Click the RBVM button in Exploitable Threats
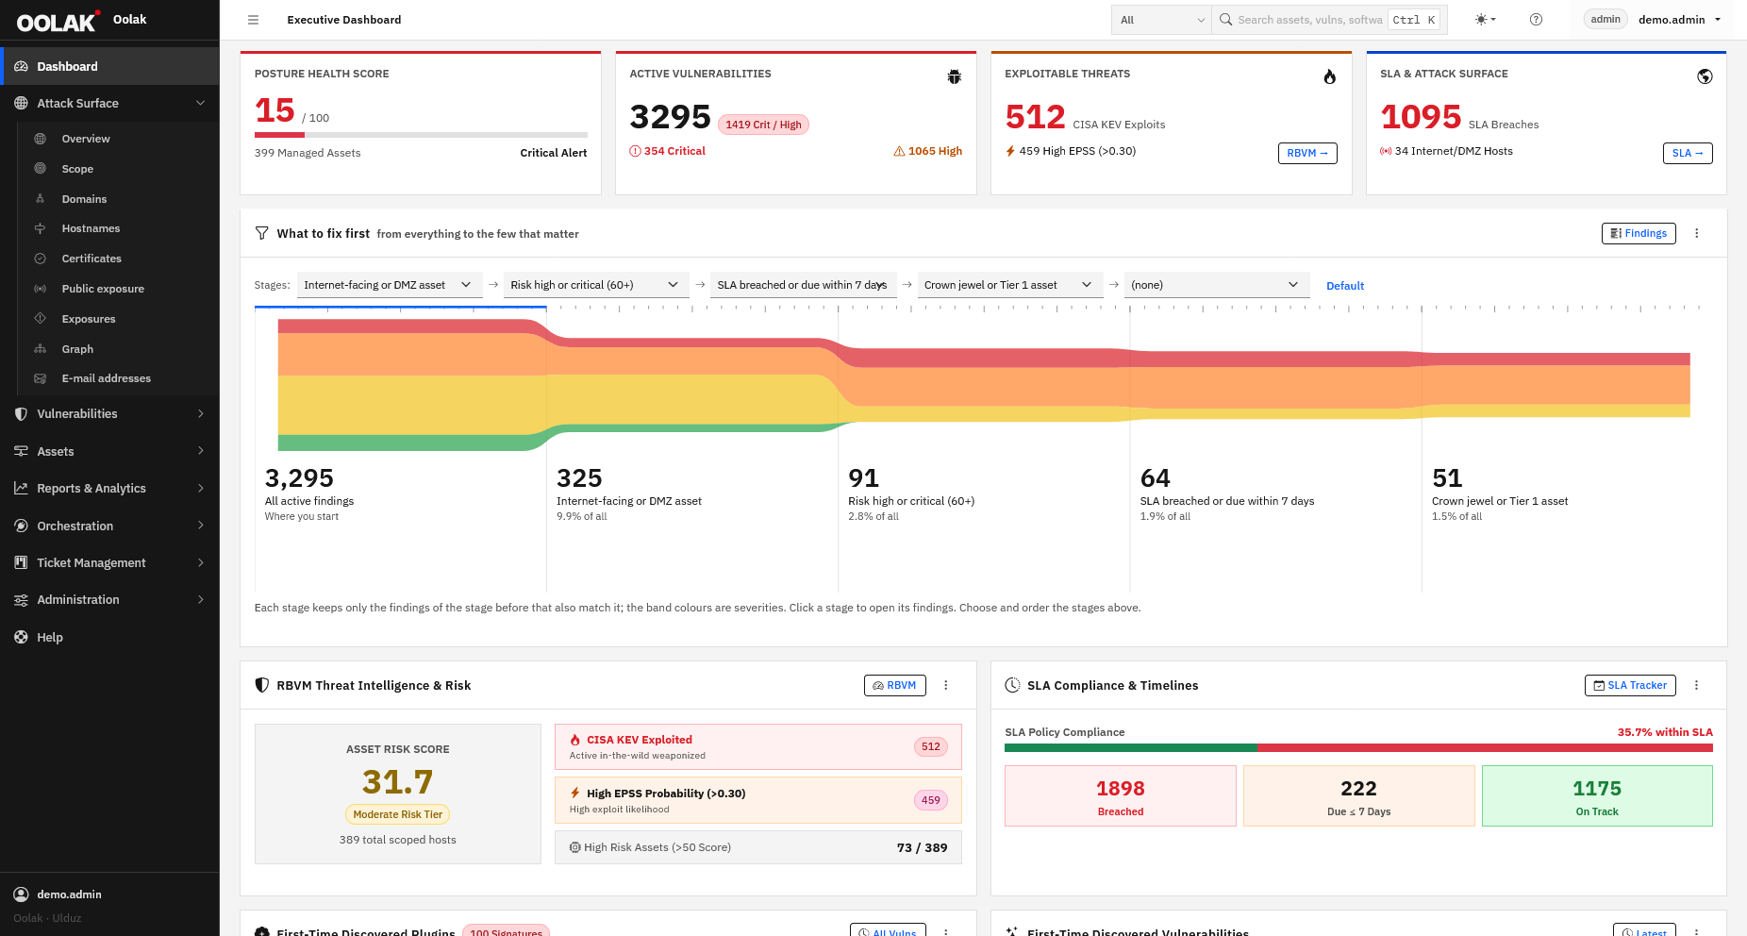Screen dimensions: 1747x936 (x=1307, y=153)
